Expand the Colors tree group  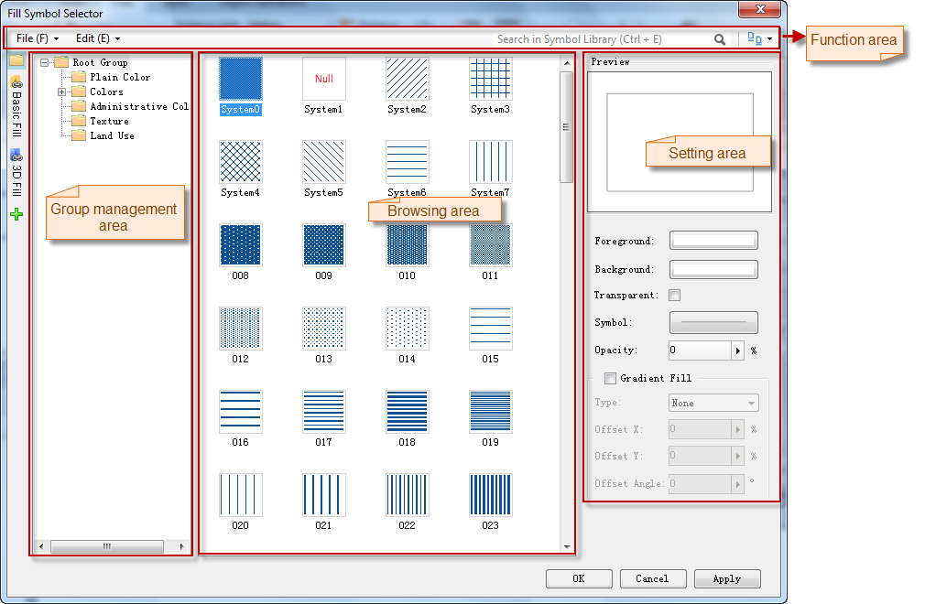point(62,92)
